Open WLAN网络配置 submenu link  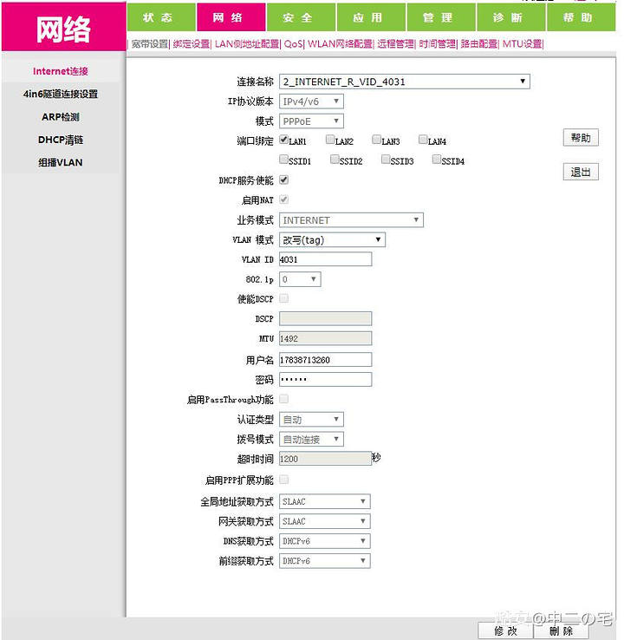pyautogui.click(x=340, y=43)
